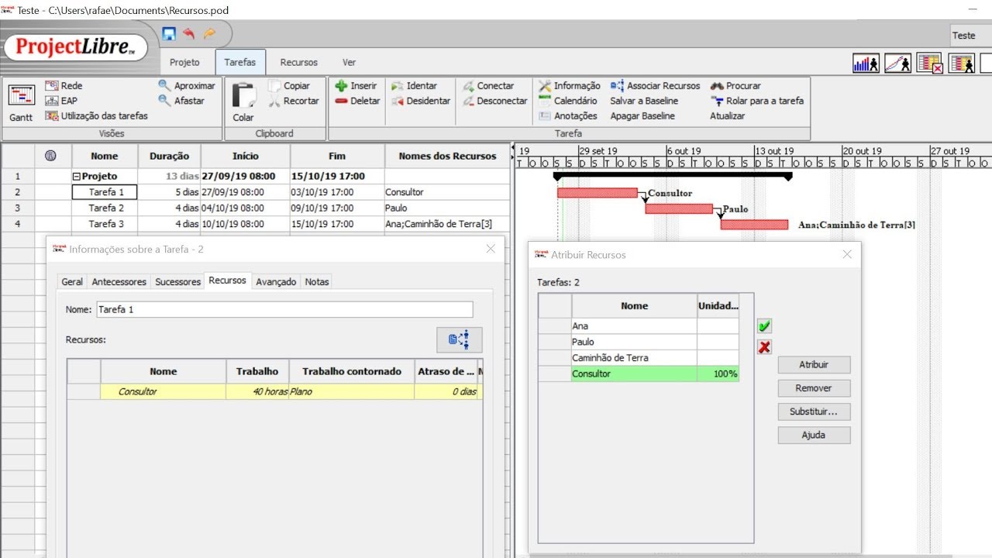This screenshot has height=558, width=992.
Task: Cut selection using the Recortar icon
Action: 294,101
